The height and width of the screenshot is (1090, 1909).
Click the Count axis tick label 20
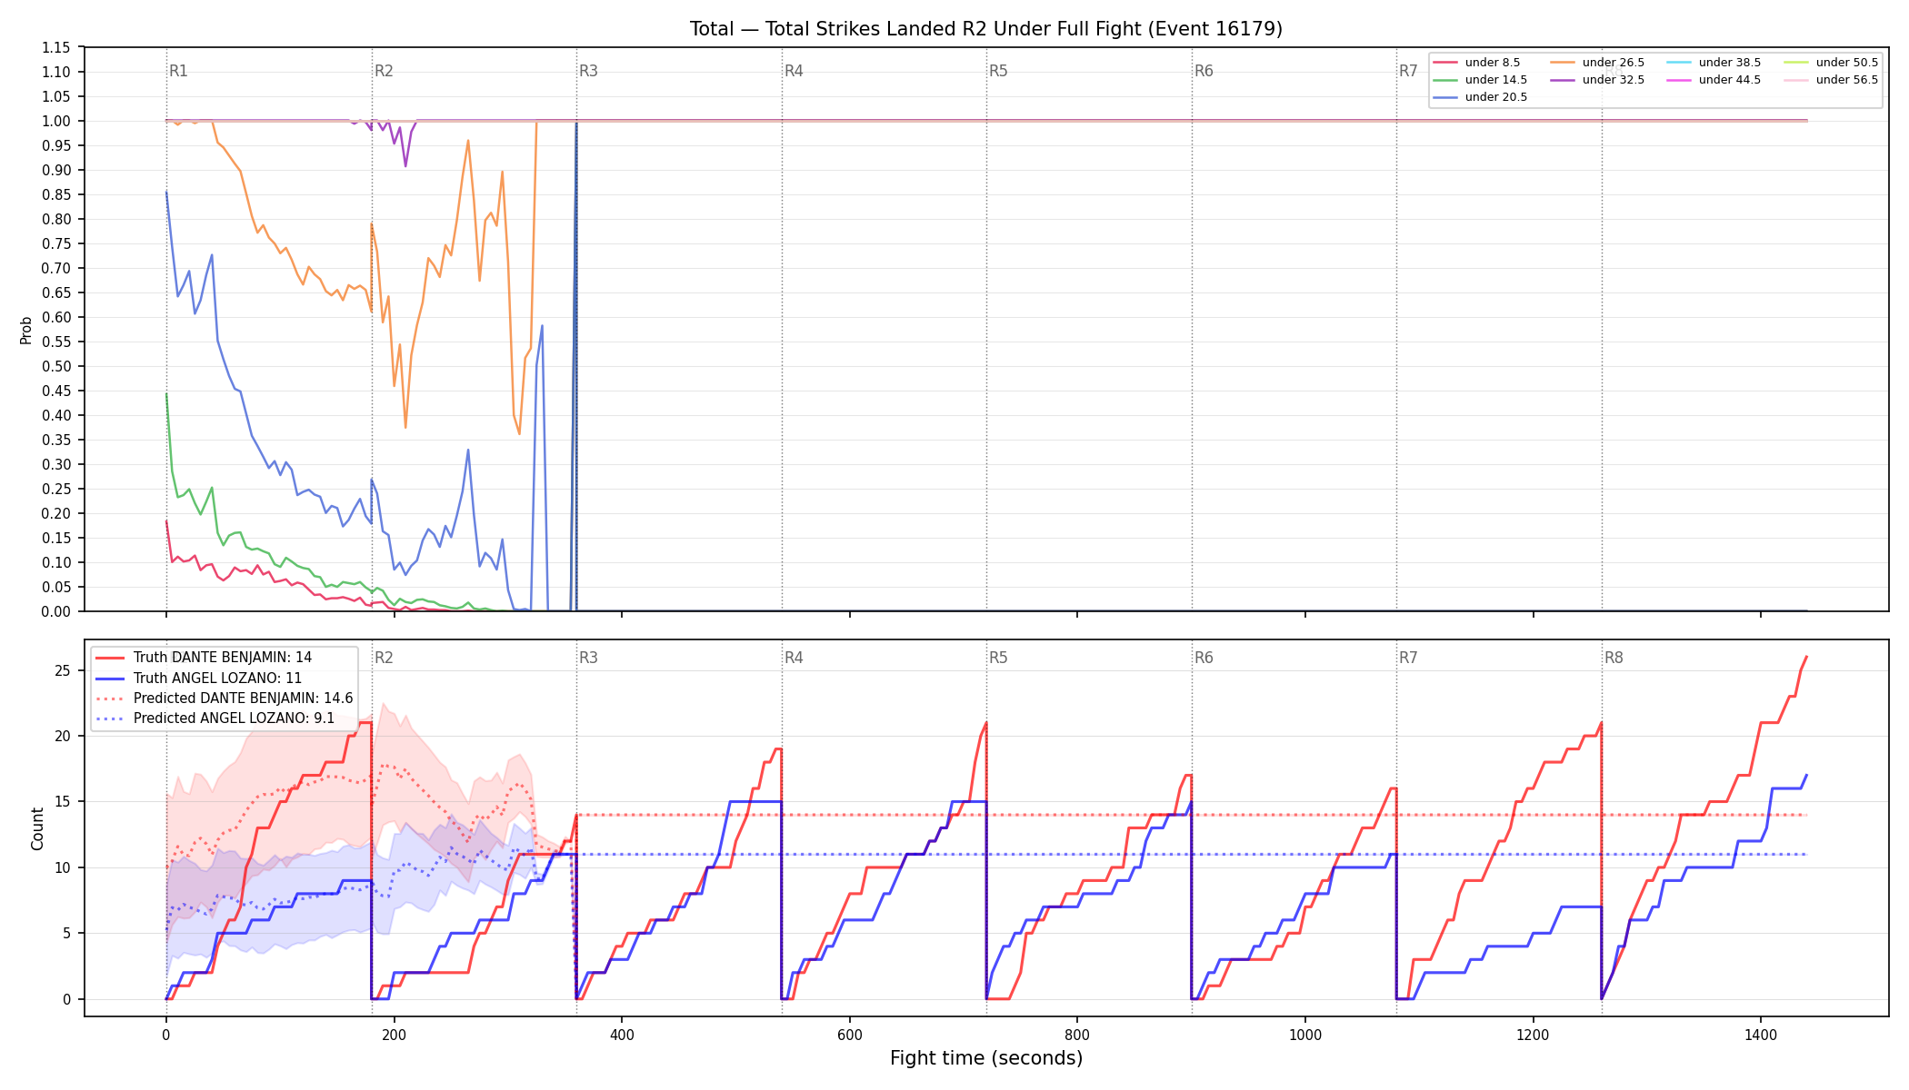[x=63, y=736]
